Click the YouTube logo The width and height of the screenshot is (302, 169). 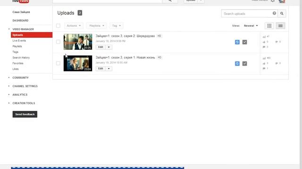click(x=20, y=1)
